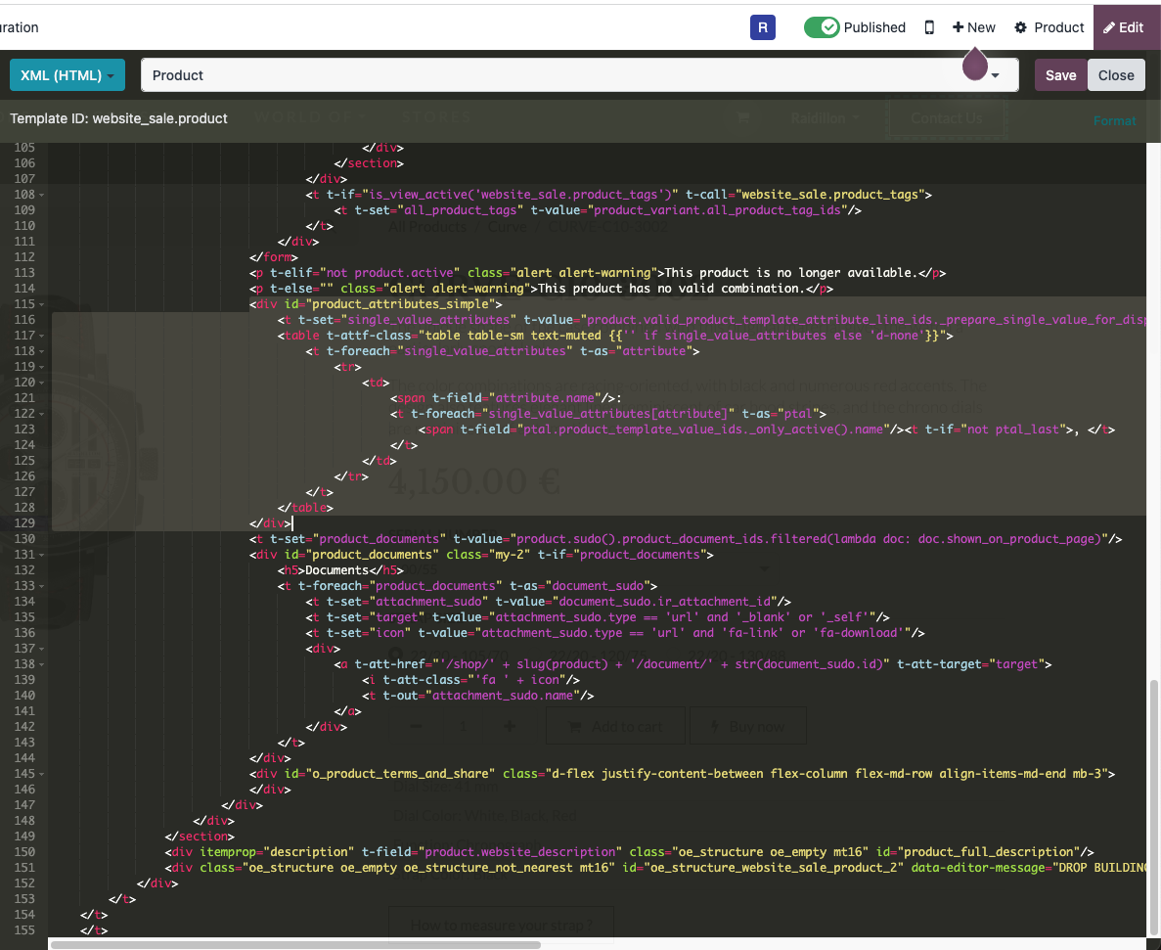Collapse the div fold at line 137

pyautogui.click(x=41, y=649)
